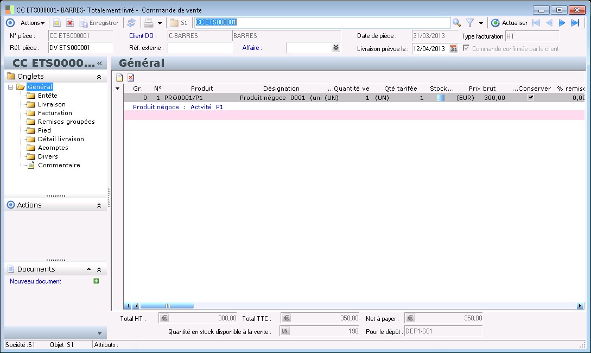Screen dimensions: 591x353
Task: Collapse the Général tree node
Action: point(10,87)
